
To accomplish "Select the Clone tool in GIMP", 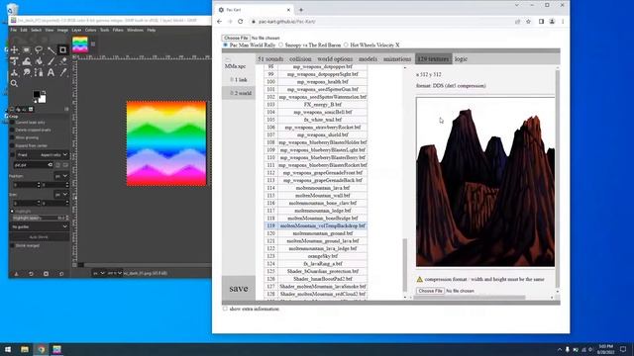I will [x=14, y=72].
